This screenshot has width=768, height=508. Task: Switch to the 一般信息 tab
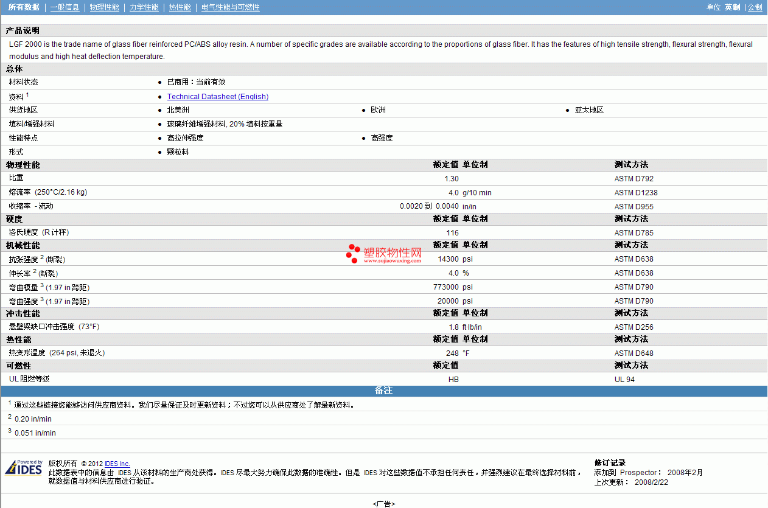click(65, 7)
